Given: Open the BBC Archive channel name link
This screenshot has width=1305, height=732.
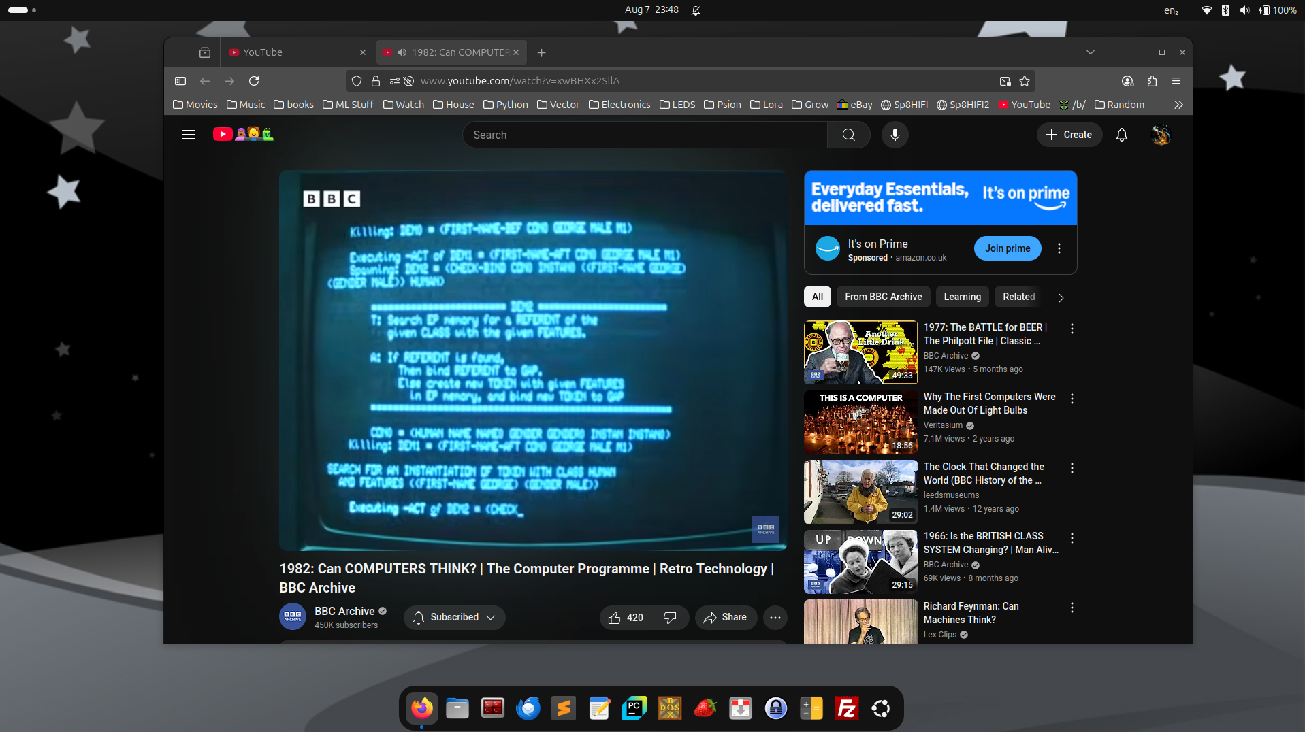Looking at the screenshot, I should pyautogui.click(x=344, y=611).
